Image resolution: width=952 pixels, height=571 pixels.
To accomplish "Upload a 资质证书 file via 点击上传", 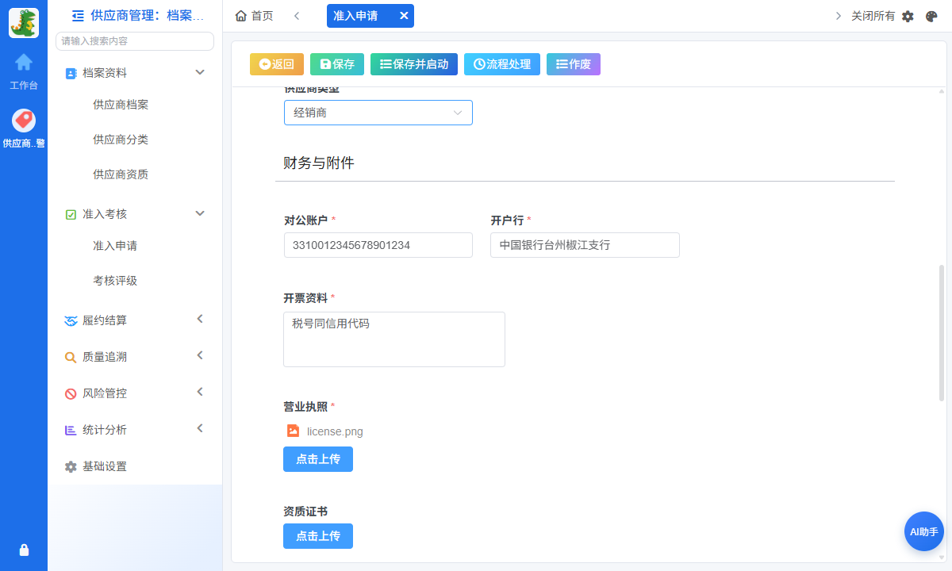I will (x=318, y=536).
